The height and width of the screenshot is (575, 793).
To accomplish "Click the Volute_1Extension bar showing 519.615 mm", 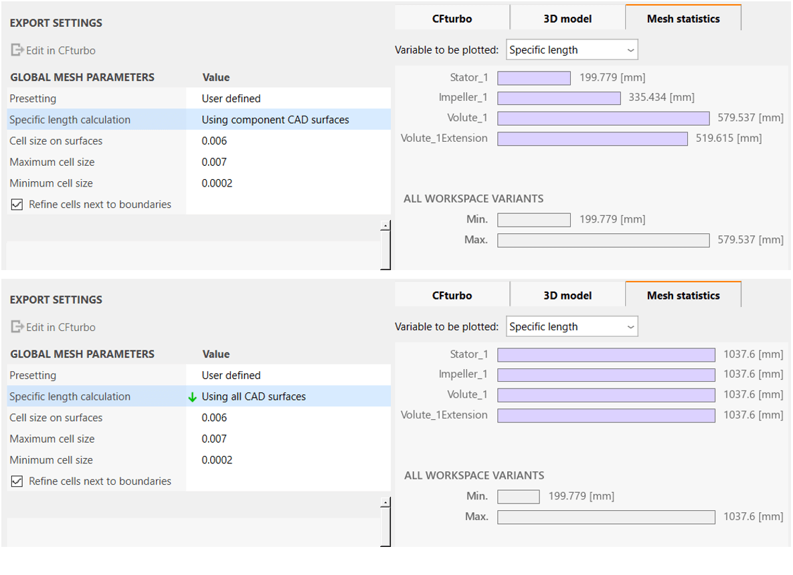I will point(593,139).
